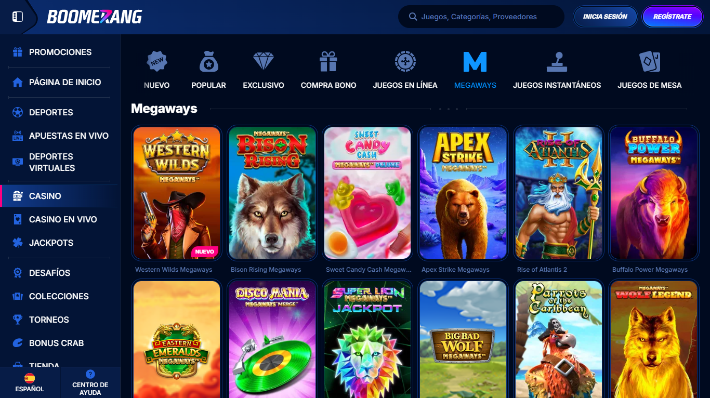
Task: Select the Desafíos sidebar label
Action: (50, 273)
